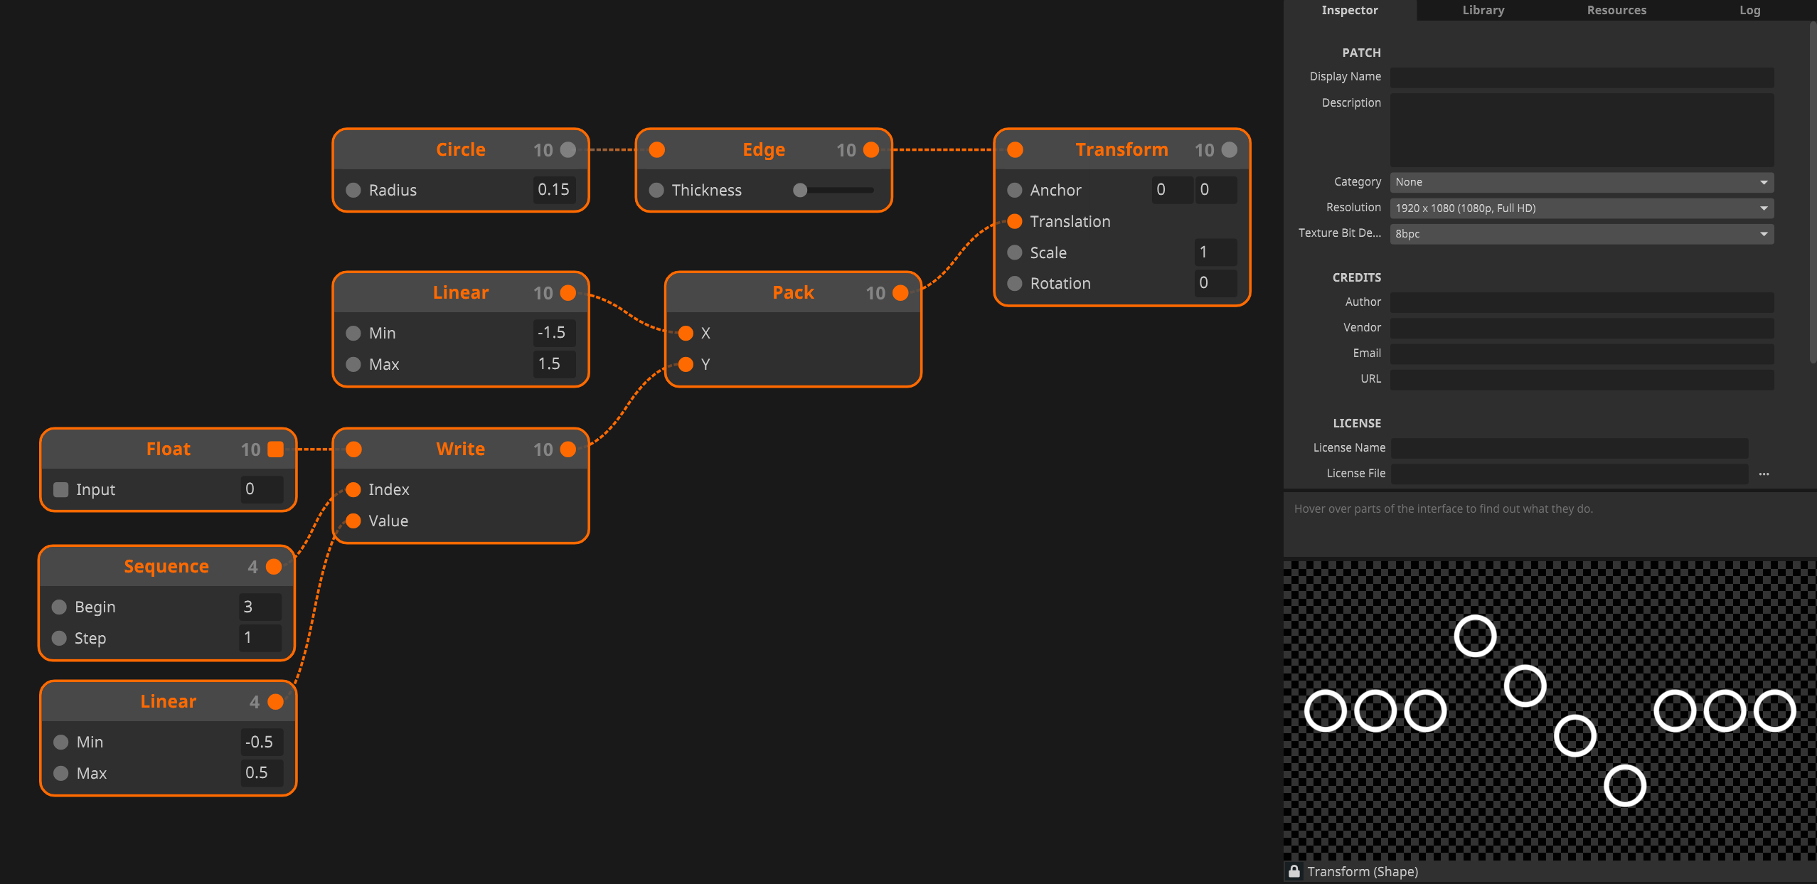This screenshot has width=1817, height=884.
Task: Click the Author field
Action: point(1582,302)
